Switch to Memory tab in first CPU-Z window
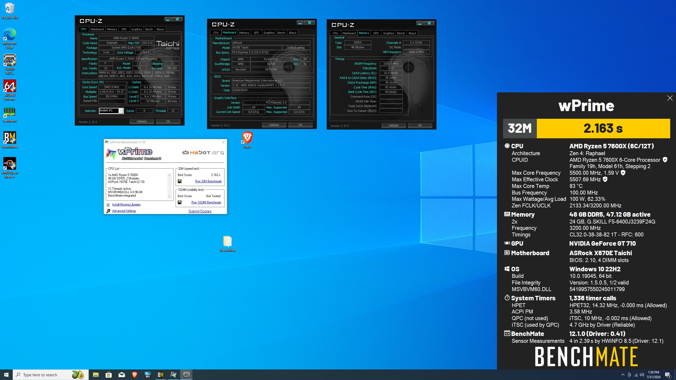 click(112, 29)
